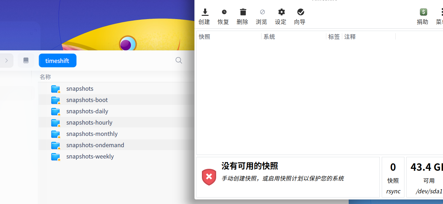The height and width of the screenshot is (204, 443).
Task: Click the timeshift breadcrumb in file manager
Action: 57,60
